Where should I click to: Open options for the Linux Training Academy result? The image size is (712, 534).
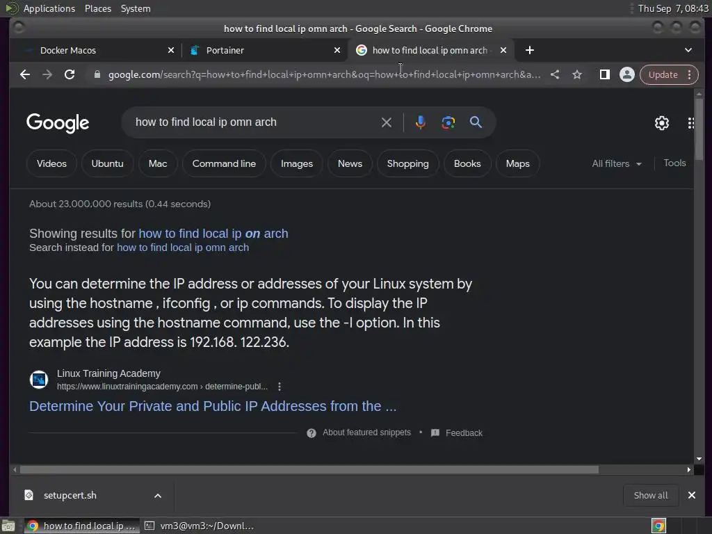(x=280, y=387)
